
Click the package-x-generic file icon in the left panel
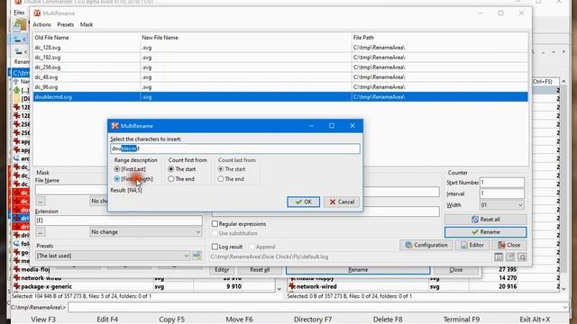pyautogui.click(x=16, y=286)
